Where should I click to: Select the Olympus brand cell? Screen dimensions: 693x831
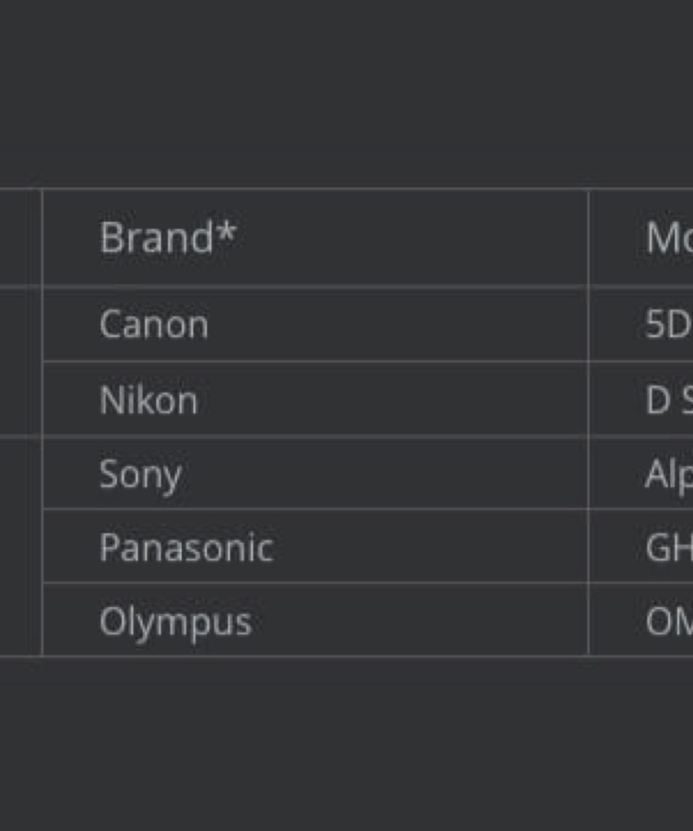[175, 621]
